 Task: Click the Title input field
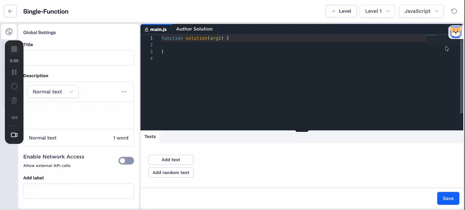coord(78,58)
